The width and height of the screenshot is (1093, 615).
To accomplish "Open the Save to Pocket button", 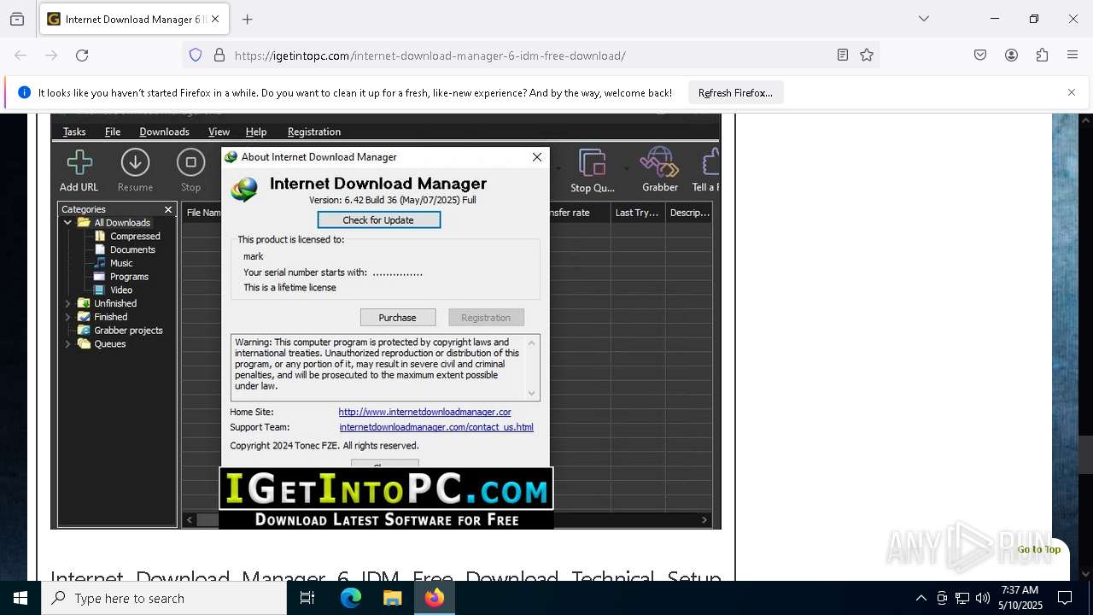I will pos(980,56).
